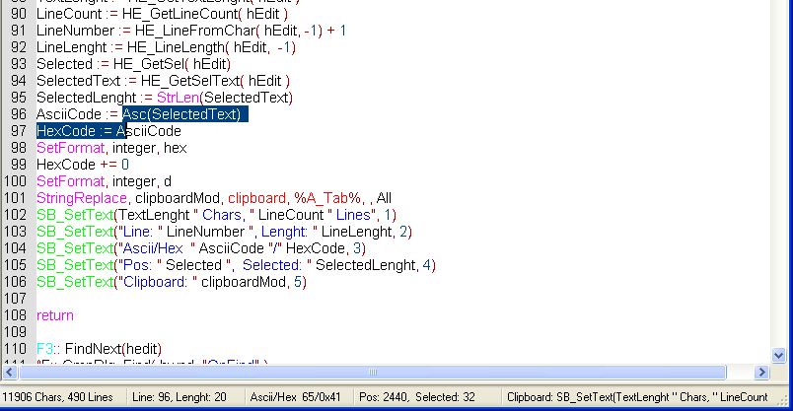Click the vertical scrollbar down arrow
This screenshot has width=793, height=411.
778,355
